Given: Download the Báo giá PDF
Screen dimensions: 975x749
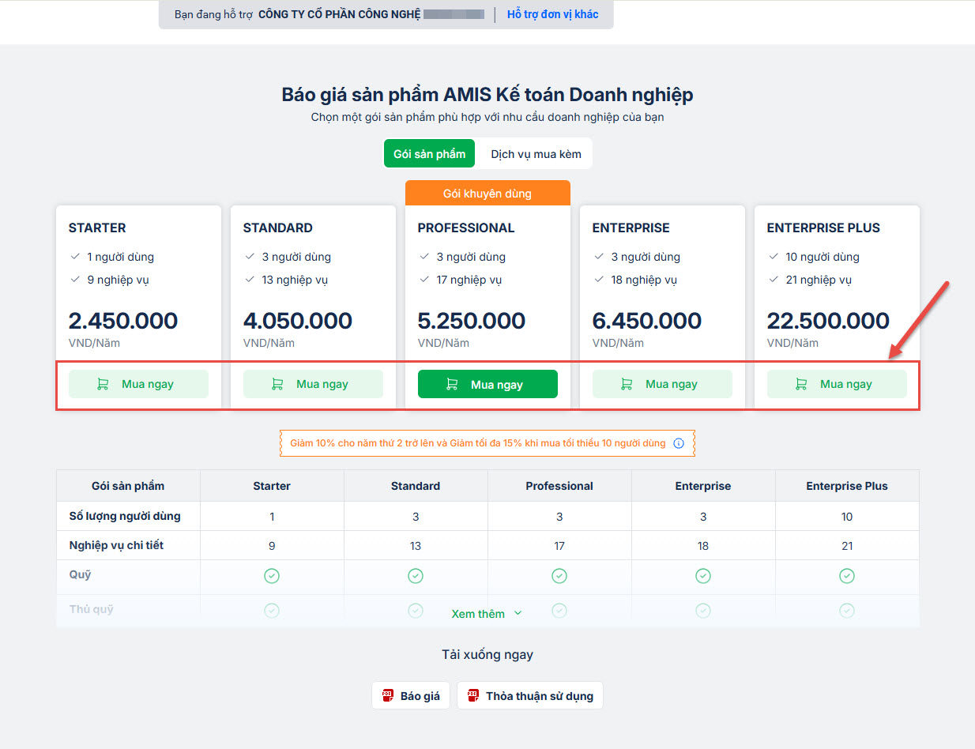Looking at the screenshot, I should click(x=411, y=695).
